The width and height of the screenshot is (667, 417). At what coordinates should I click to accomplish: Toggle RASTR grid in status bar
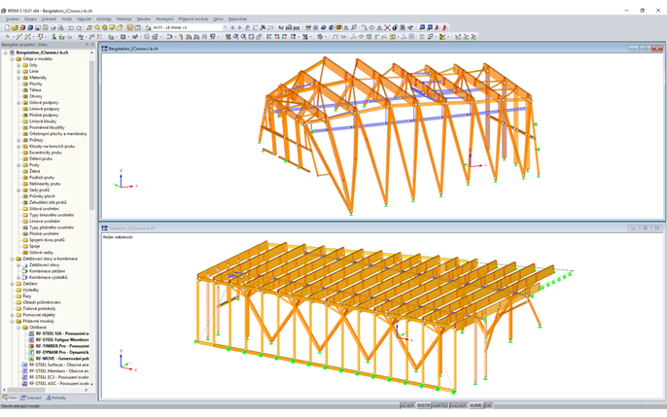point(423,405)
